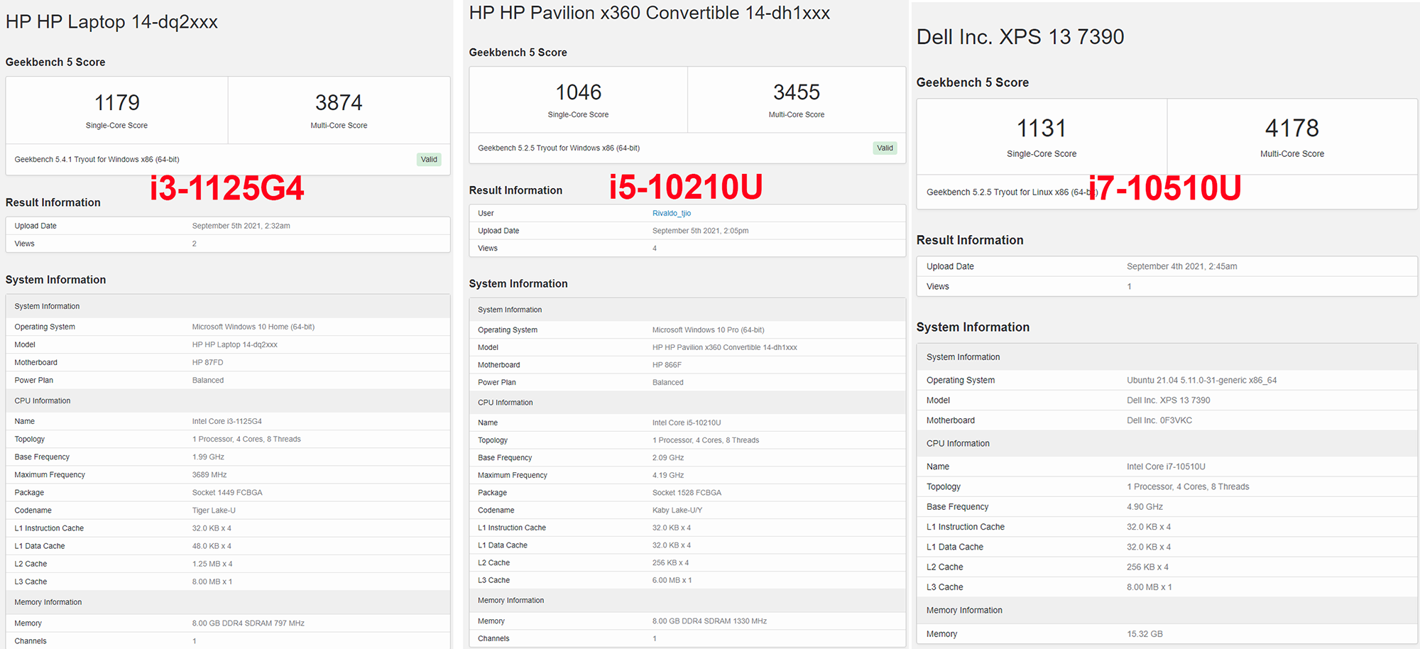Select memory value '15.32 GB'
The height and width of the screenshot is (649, 1420).
point(1145,634)
